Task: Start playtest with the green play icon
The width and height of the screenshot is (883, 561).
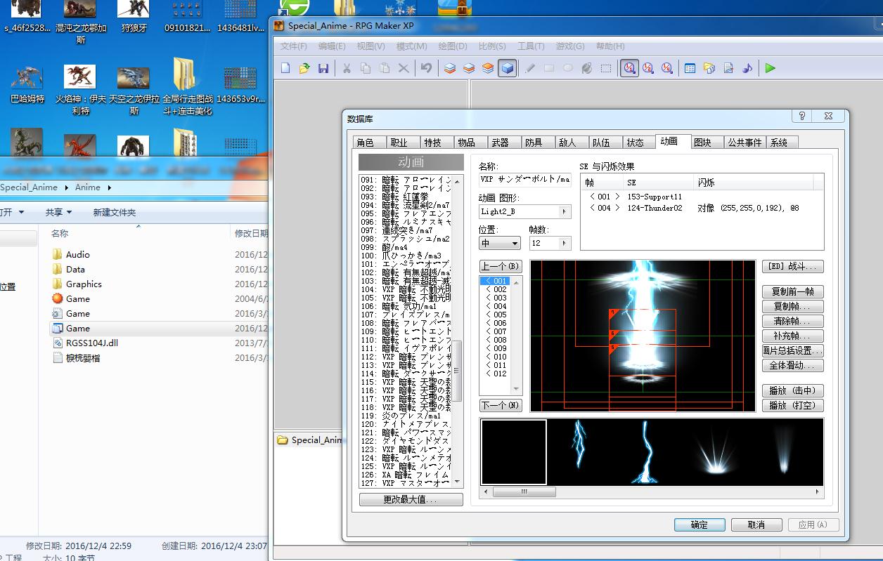Action: click(x=771, y=68)
